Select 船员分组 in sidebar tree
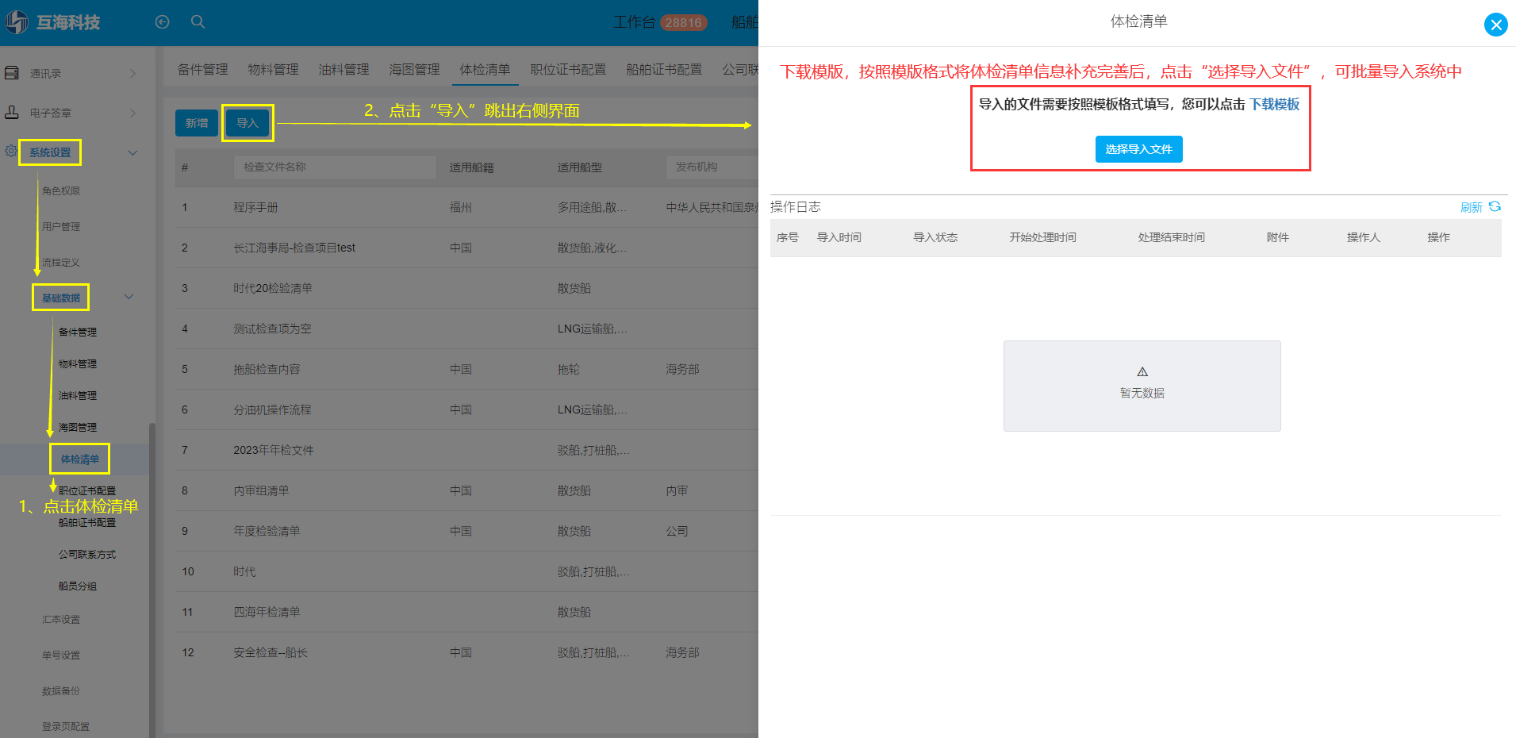 click(78, 586)
